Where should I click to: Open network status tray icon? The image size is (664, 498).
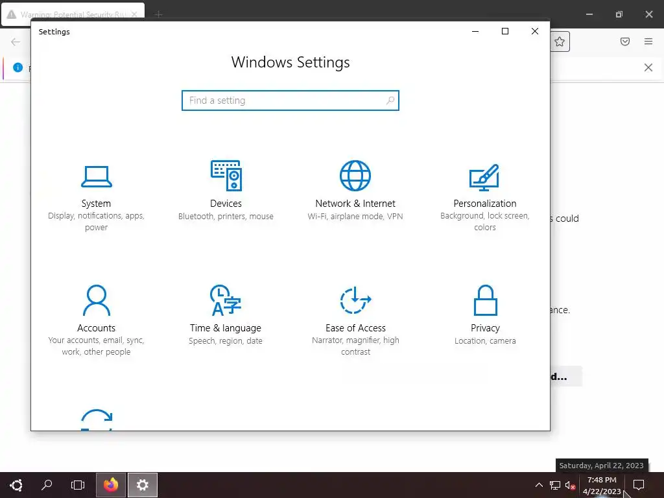point(555,485)
